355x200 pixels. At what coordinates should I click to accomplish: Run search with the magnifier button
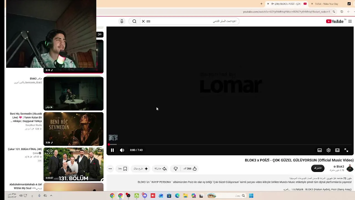(134, 21)
